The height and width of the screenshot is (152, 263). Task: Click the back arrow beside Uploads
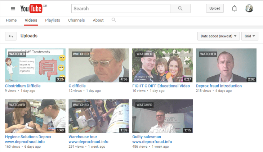(x=11, y=36)
